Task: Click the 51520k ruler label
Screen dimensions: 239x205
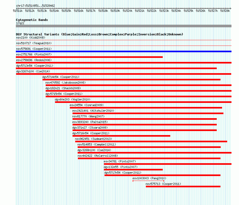Action: point(128,11)
